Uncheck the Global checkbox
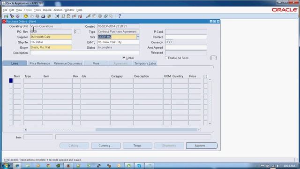Screen dimensions: 300x169 [x=124, y=58]
